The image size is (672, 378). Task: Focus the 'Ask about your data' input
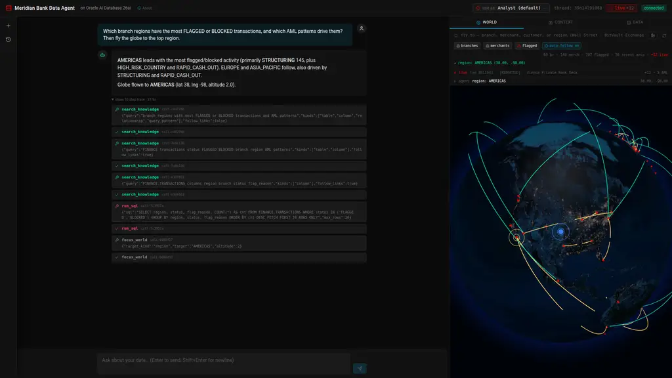tap(224, 364)
